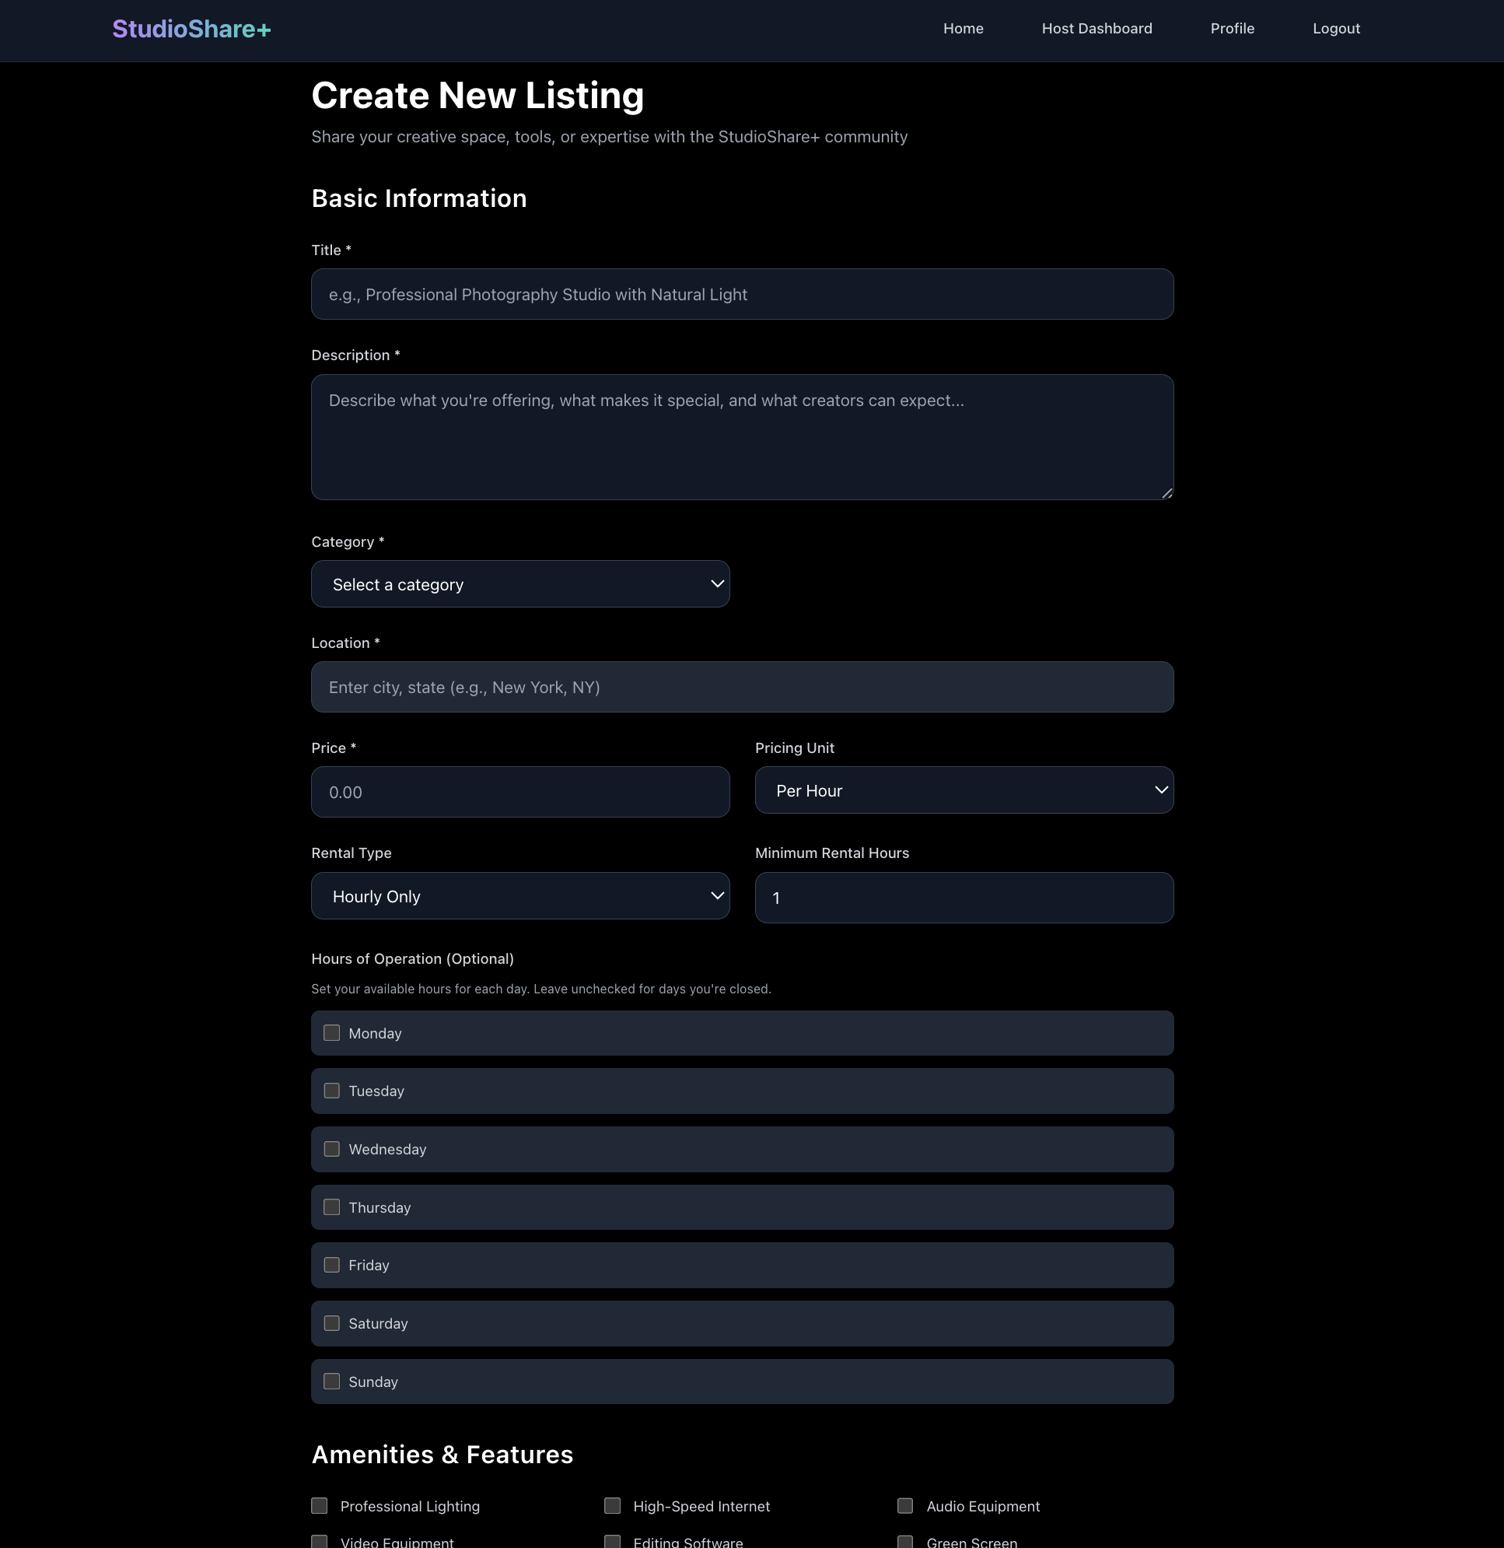The width and height of the screenshot is (1504, 1548).
Task: Open the Profile page link
Action: coord(1232,29)
